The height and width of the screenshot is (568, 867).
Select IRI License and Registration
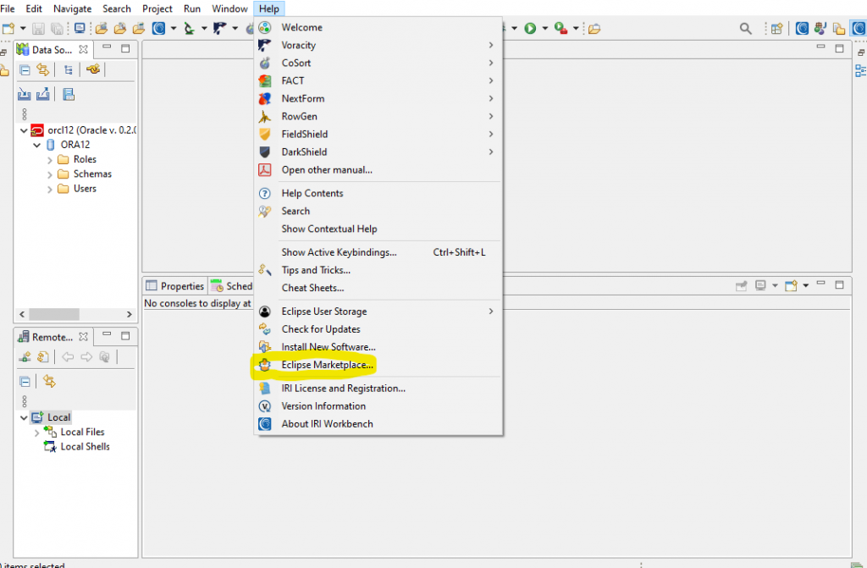343,389
